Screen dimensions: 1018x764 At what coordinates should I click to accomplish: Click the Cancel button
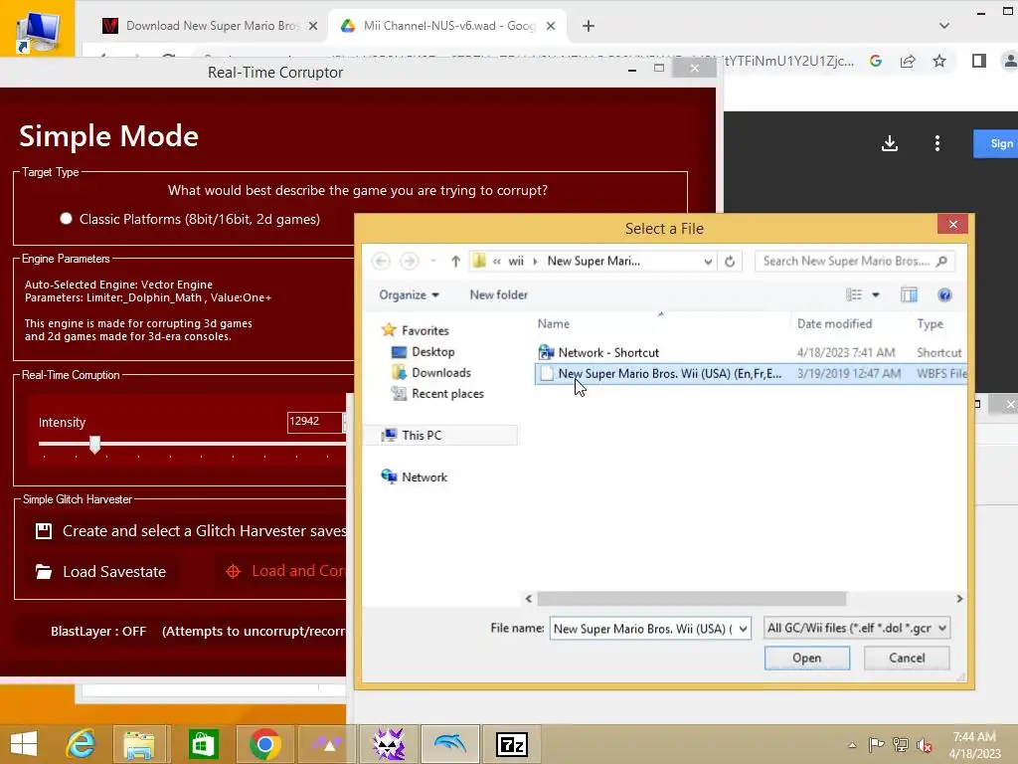coord(907,659)
